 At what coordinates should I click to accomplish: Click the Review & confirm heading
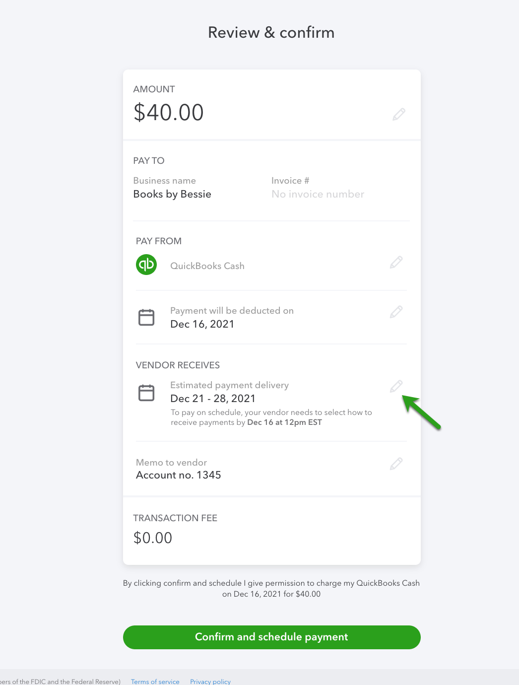[271, 33]
